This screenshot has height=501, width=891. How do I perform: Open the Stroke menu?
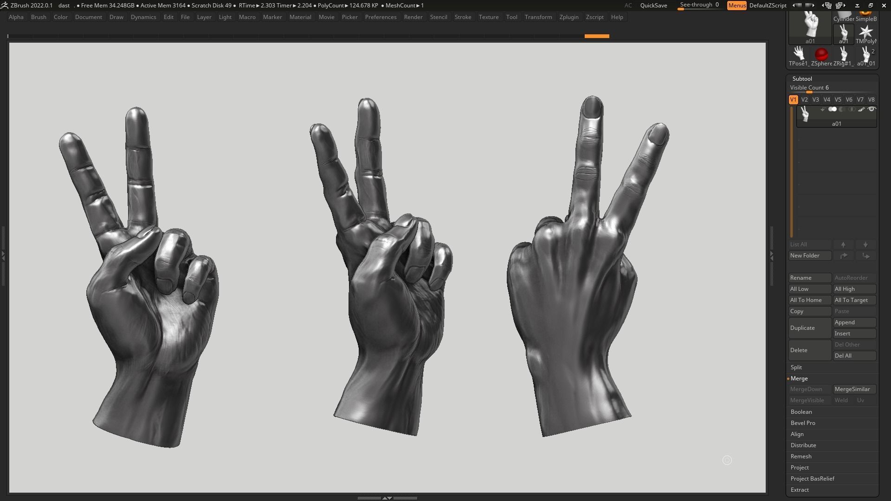coord(463,17)
